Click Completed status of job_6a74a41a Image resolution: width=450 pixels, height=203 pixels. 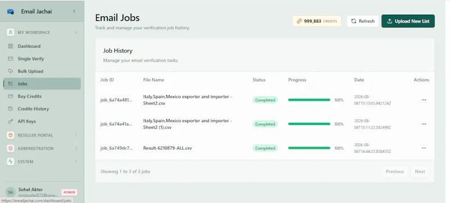click(x=265, y=124)
